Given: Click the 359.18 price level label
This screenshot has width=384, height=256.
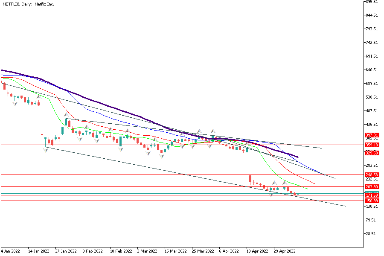Looking at the screenshot, I should tap(372, 145).
